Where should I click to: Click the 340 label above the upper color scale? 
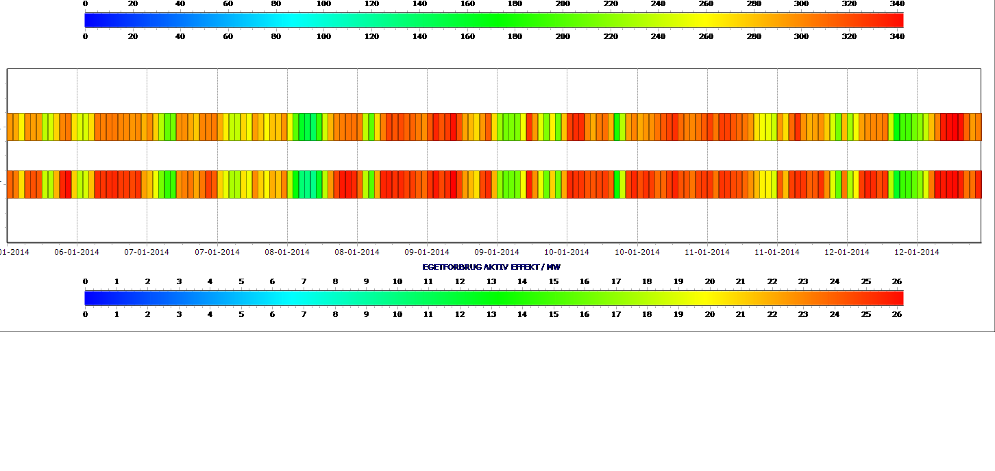tap(896, 3)
